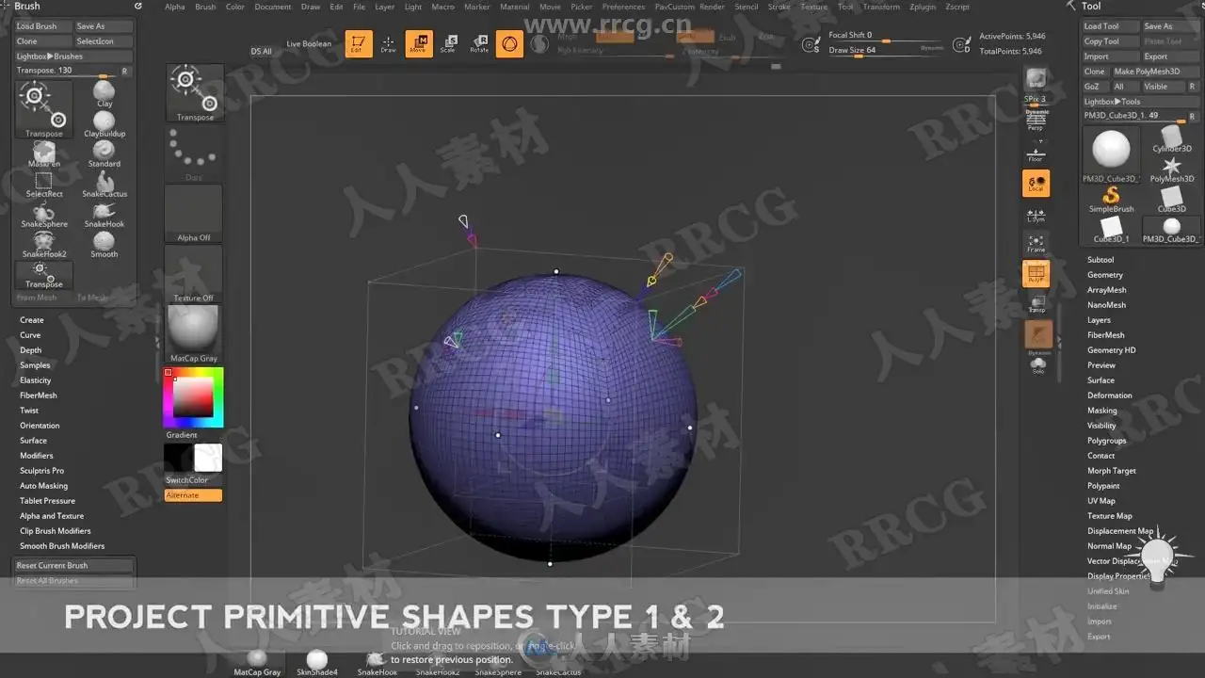Click the Frame view icon
The width and height of the screenshot is (1205, 678).
click(x=1036, y=244)
